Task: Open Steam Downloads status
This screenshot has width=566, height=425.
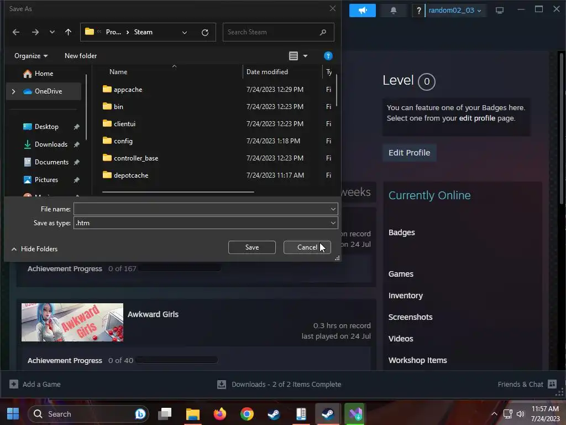Action: (279, 385)
